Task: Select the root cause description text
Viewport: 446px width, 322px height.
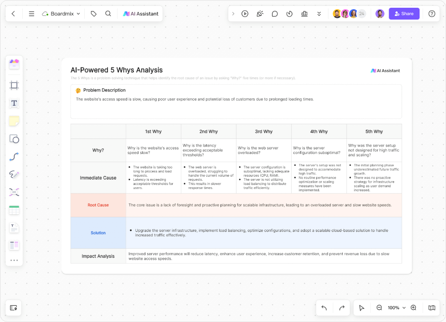Action: [x=260, y=205]
